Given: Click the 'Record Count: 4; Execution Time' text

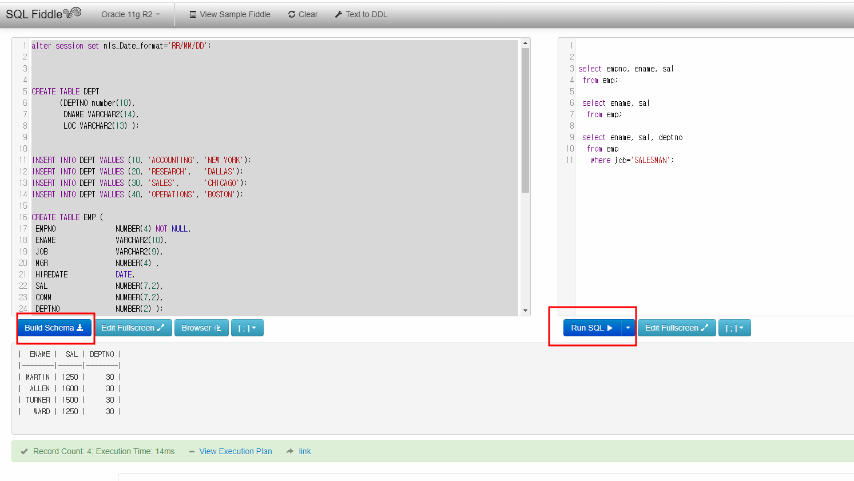Looking at the screenshot, I should [104, 451].
